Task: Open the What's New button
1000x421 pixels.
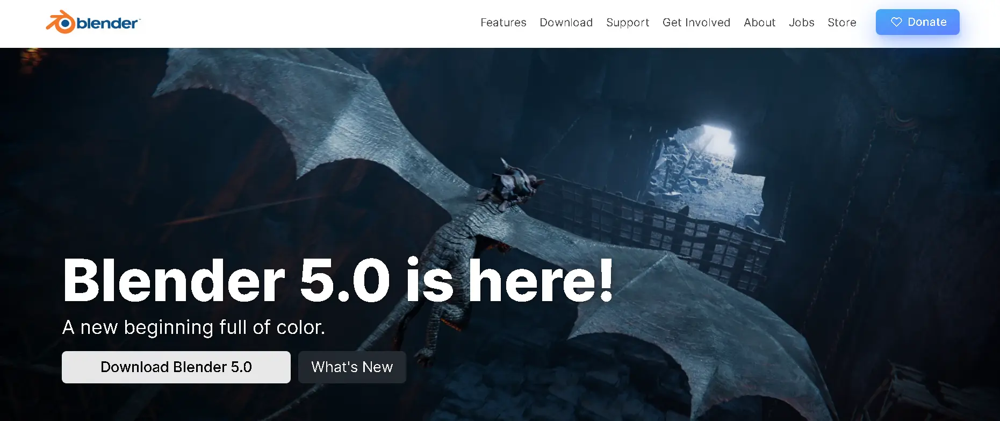Action: 352,367
